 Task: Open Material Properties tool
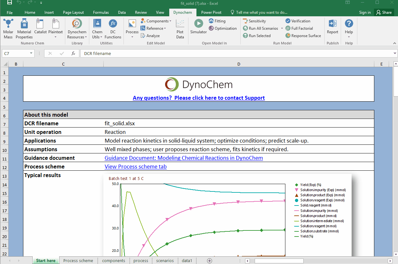(24, 29)
